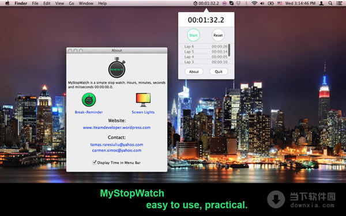Click the Bluetooth menu bar icon
346x216 pixels.
tap(246, 3)
